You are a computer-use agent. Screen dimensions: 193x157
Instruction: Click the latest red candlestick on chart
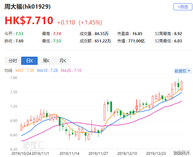point(181,86)
